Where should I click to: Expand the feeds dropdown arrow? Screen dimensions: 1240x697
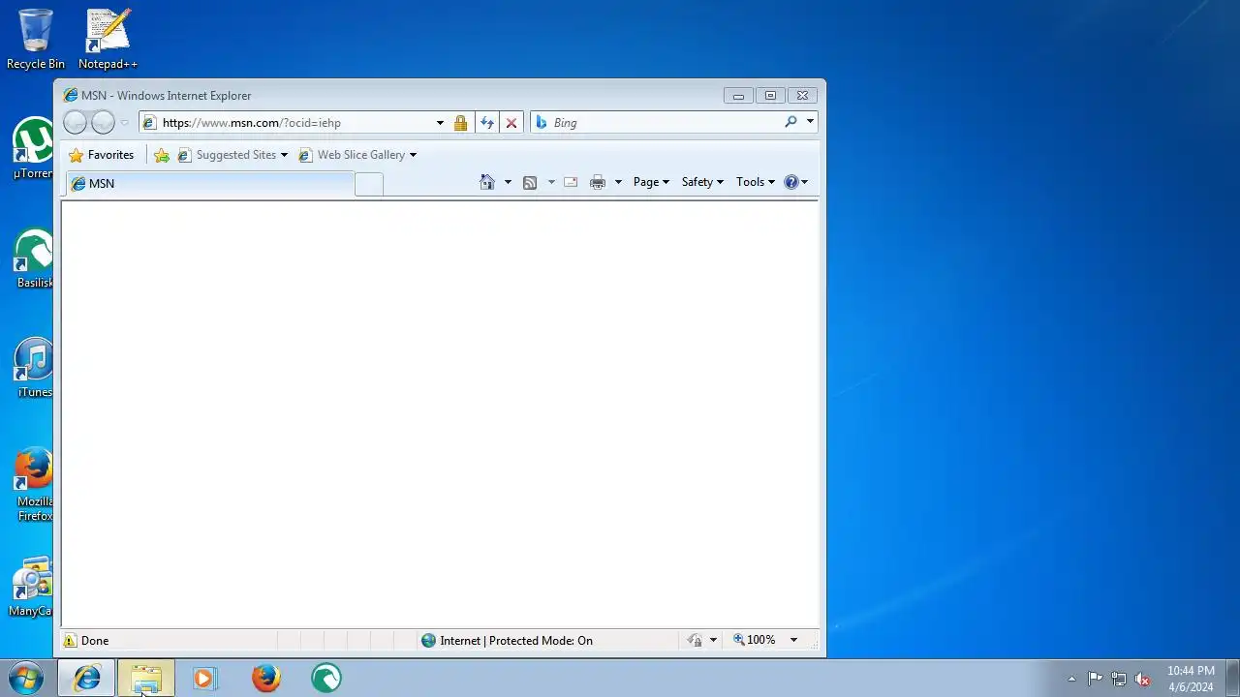pyautogui.click(x=551, y=182)
